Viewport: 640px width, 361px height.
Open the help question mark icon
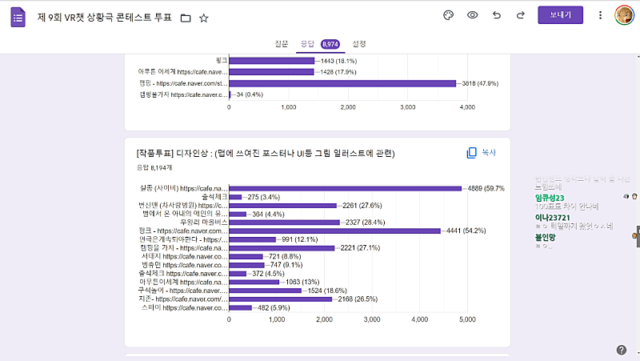pos(622,350)
